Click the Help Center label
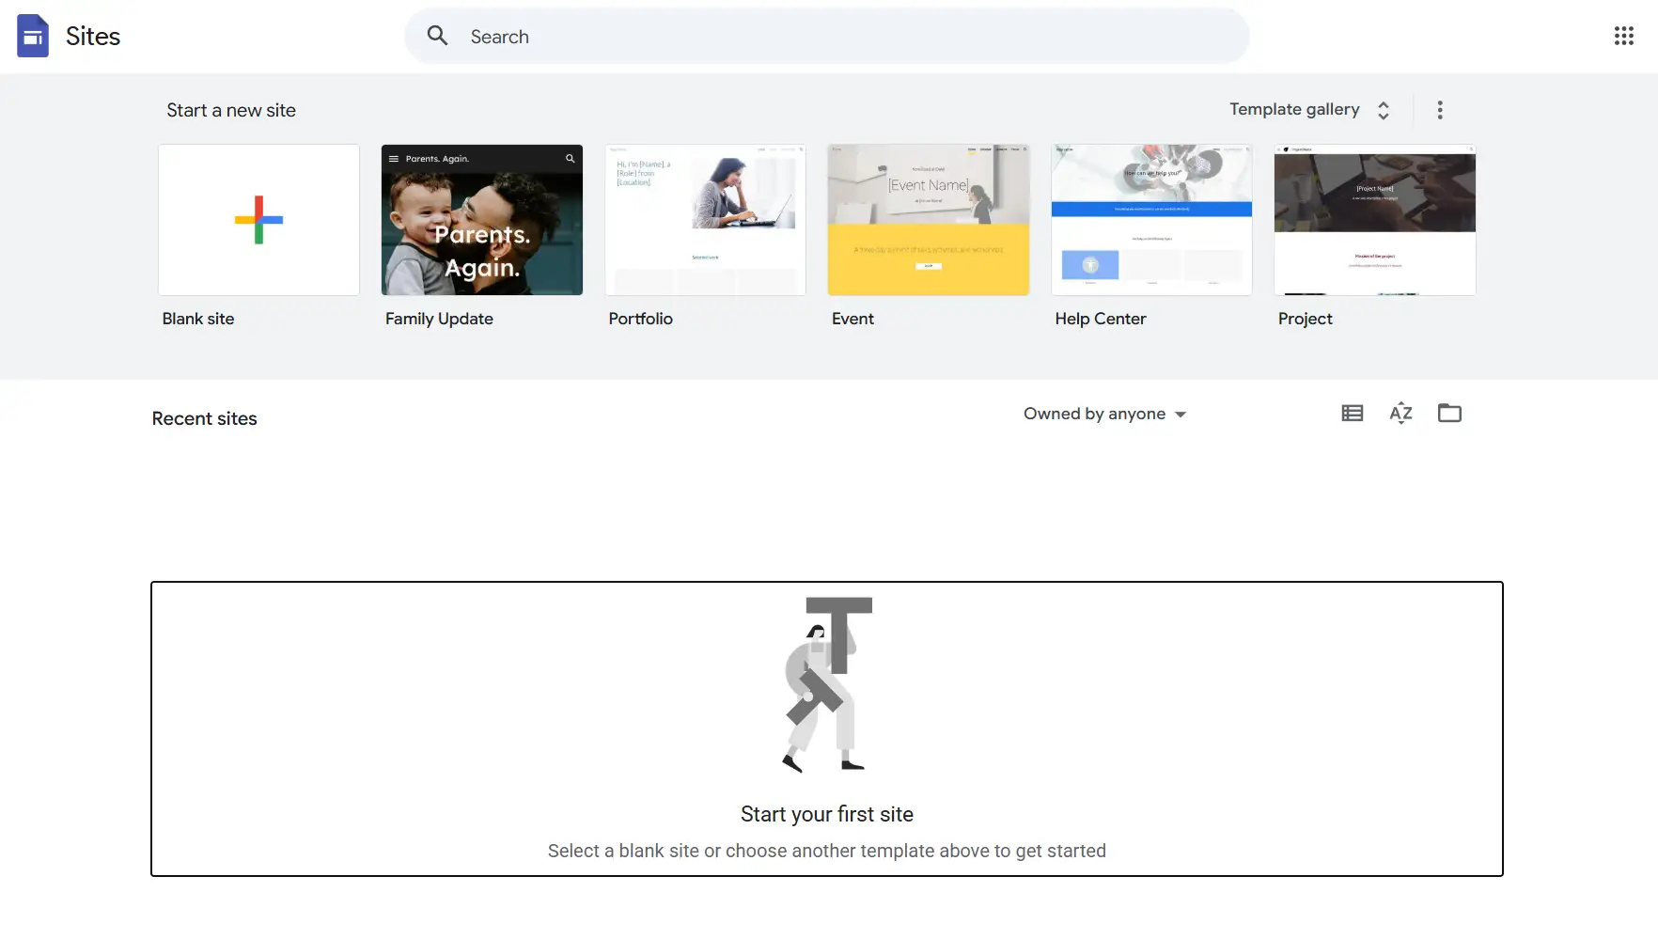Screen dimensions: 1658x939 tap(1101, 319)
